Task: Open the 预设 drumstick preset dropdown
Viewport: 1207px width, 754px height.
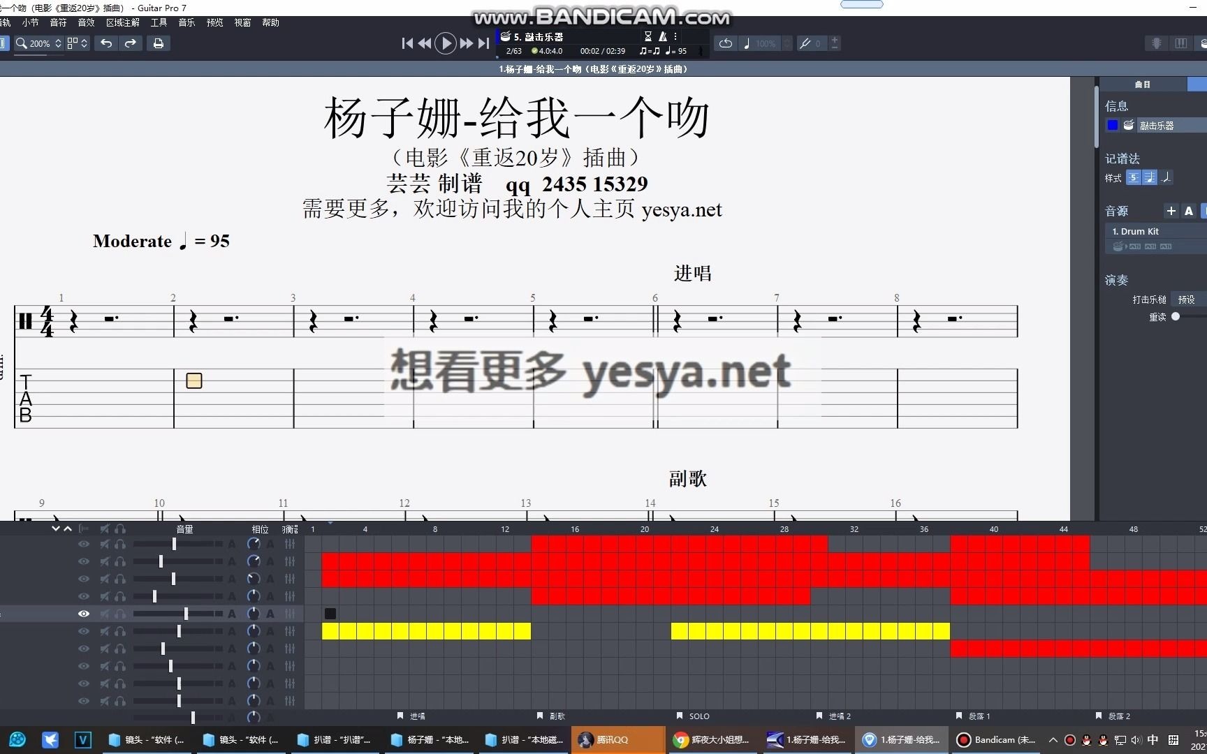Action: pos(1187,300)
